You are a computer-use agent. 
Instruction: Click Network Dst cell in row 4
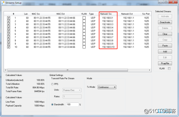pyautogui.click(x=129, y=27)
